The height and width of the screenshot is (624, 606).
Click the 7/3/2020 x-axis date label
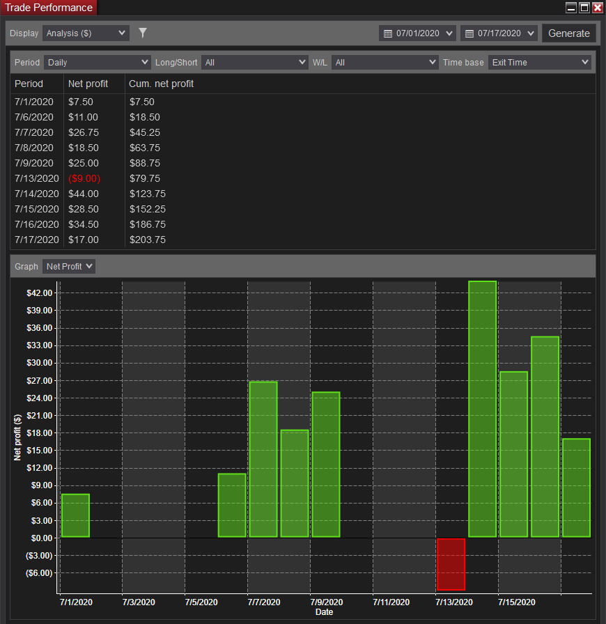139,602
